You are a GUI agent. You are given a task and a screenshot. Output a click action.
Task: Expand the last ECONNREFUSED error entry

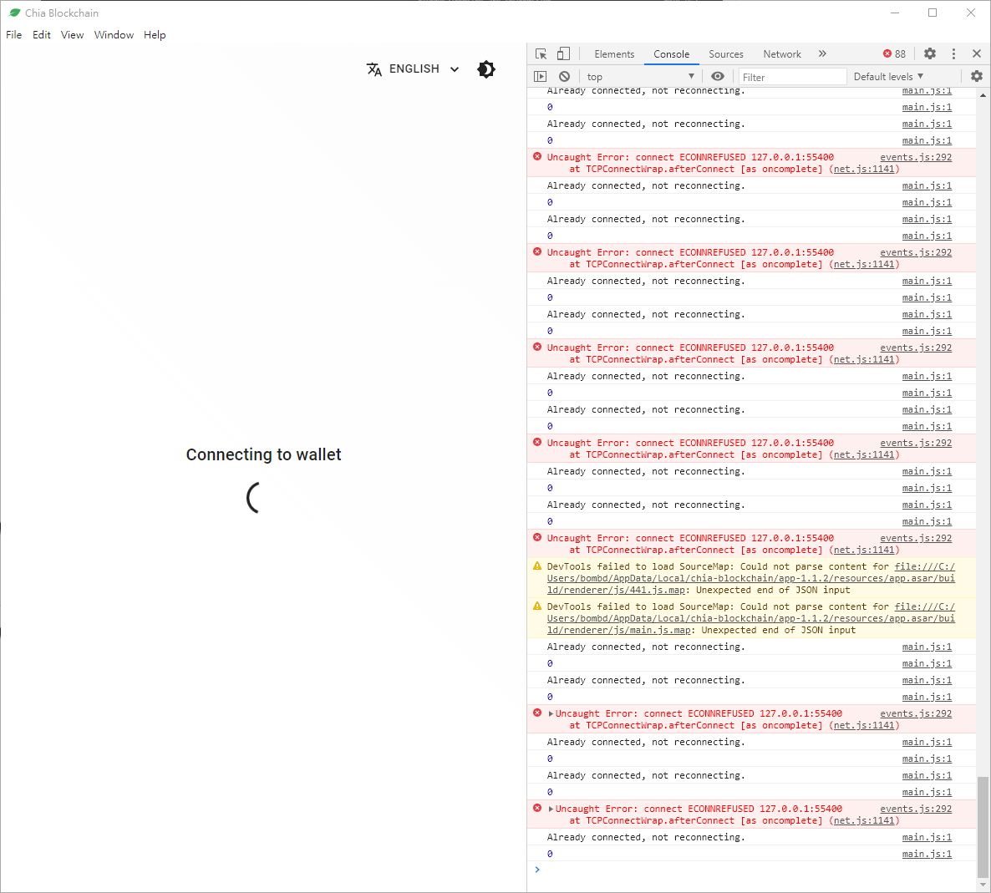pos(548,808)
